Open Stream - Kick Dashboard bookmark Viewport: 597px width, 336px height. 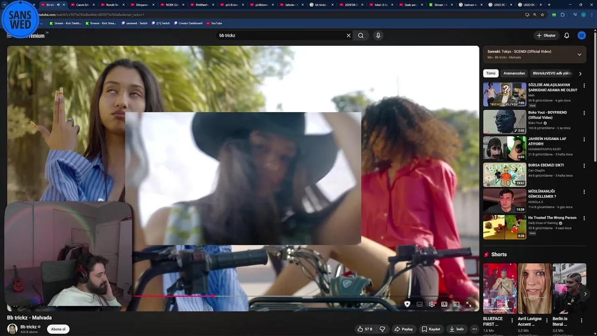pyautogui.click(x=65, y=23)
